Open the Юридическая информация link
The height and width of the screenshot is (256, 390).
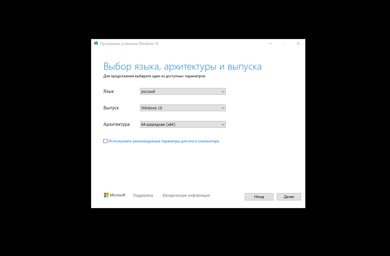pos(186,196)
